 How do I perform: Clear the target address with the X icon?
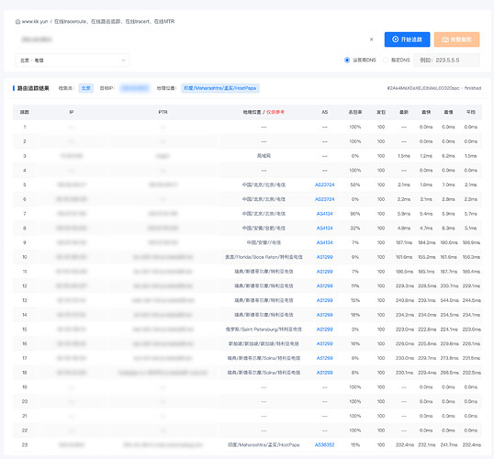(372, 39)
